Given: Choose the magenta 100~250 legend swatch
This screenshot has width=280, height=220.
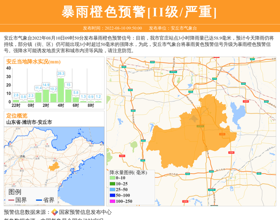Looking at the screenshot, I should tap(112, 201).
